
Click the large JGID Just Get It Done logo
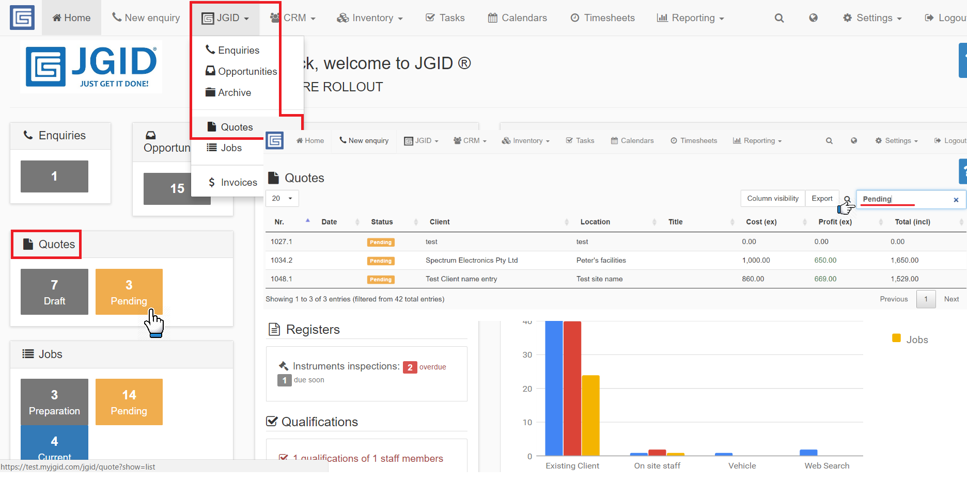(91, 67)
